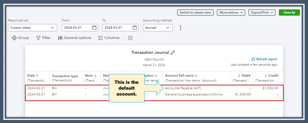Click Bill type in the Uniforms row
The image size is (308, 123).
pos(54,94)
